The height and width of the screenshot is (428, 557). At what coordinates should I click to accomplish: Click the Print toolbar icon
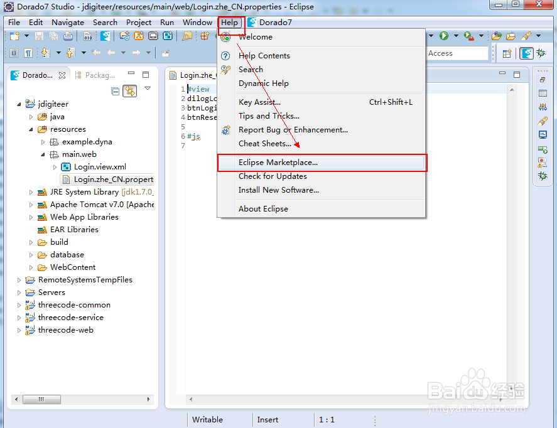tap(68, 36)
